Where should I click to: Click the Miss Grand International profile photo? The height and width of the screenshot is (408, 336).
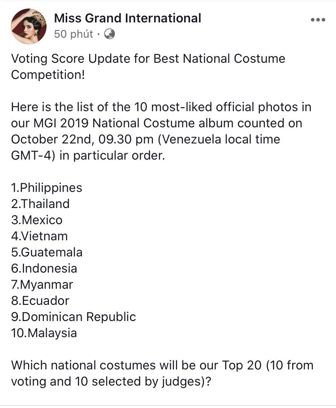(28, 26)
